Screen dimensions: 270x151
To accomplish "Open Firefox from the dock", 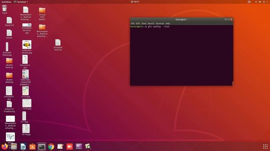I will (5, 146).
